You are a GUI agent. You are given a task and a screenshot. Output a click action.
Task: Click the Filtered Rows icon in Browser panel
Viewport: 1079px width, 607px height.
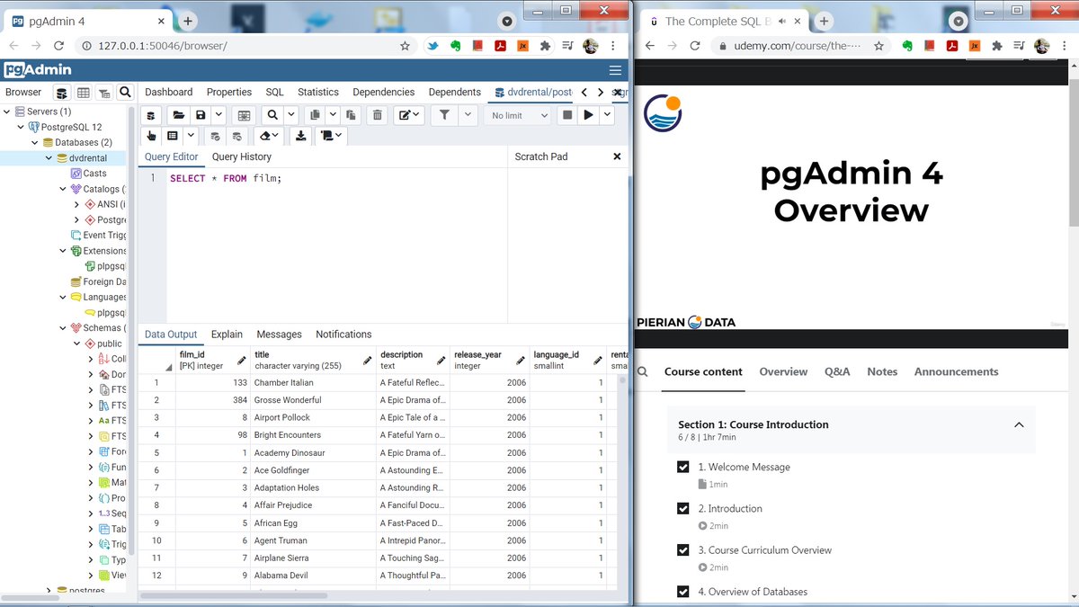[104, 93]
